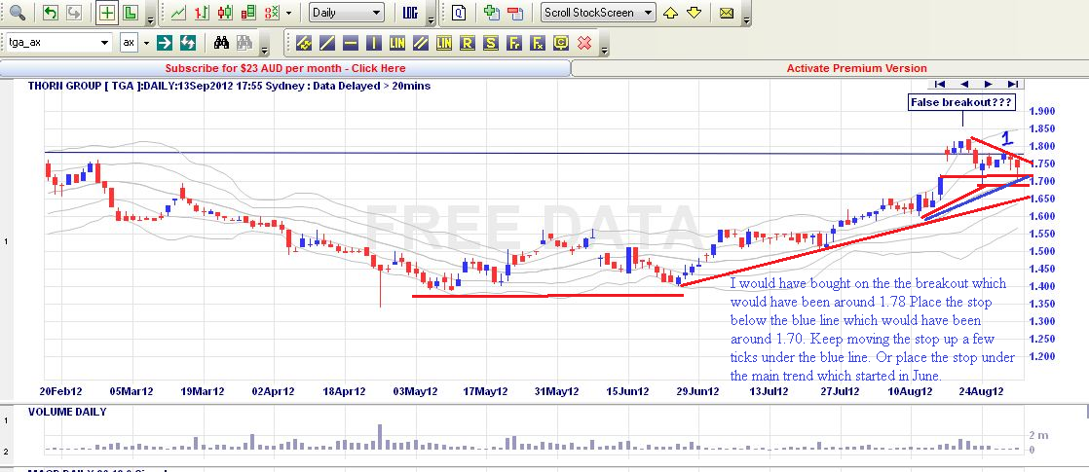The width and height of the screenshot is (1089, 472).
Task: Click the THORN GROUP chart title text
Action: coord(229,86)
